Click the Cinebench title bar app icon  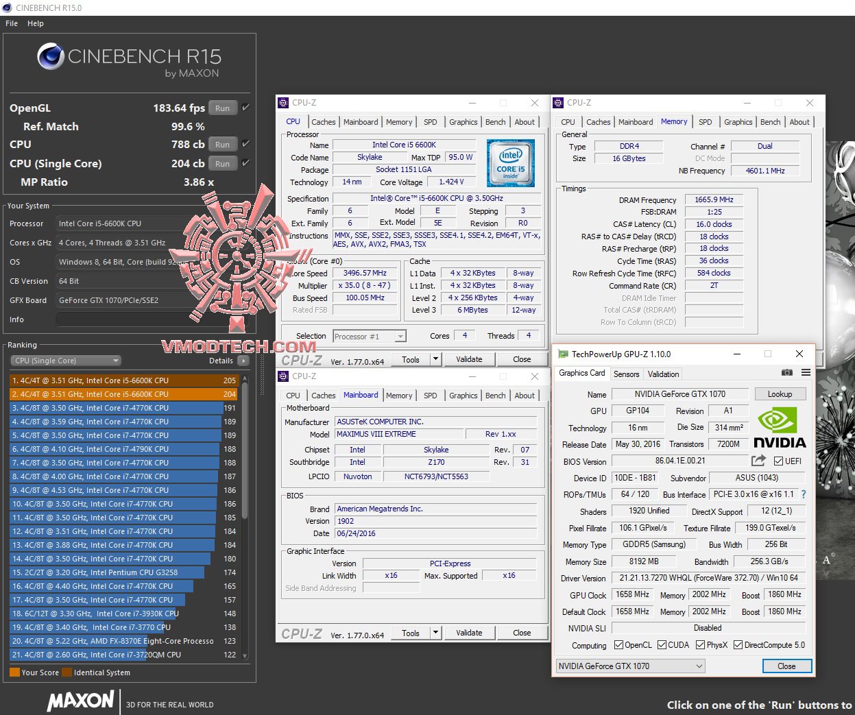click(8, 8)
